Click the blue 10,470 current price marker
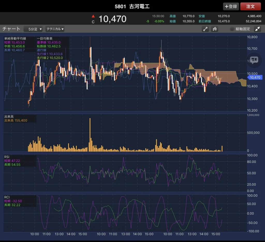 255,77
